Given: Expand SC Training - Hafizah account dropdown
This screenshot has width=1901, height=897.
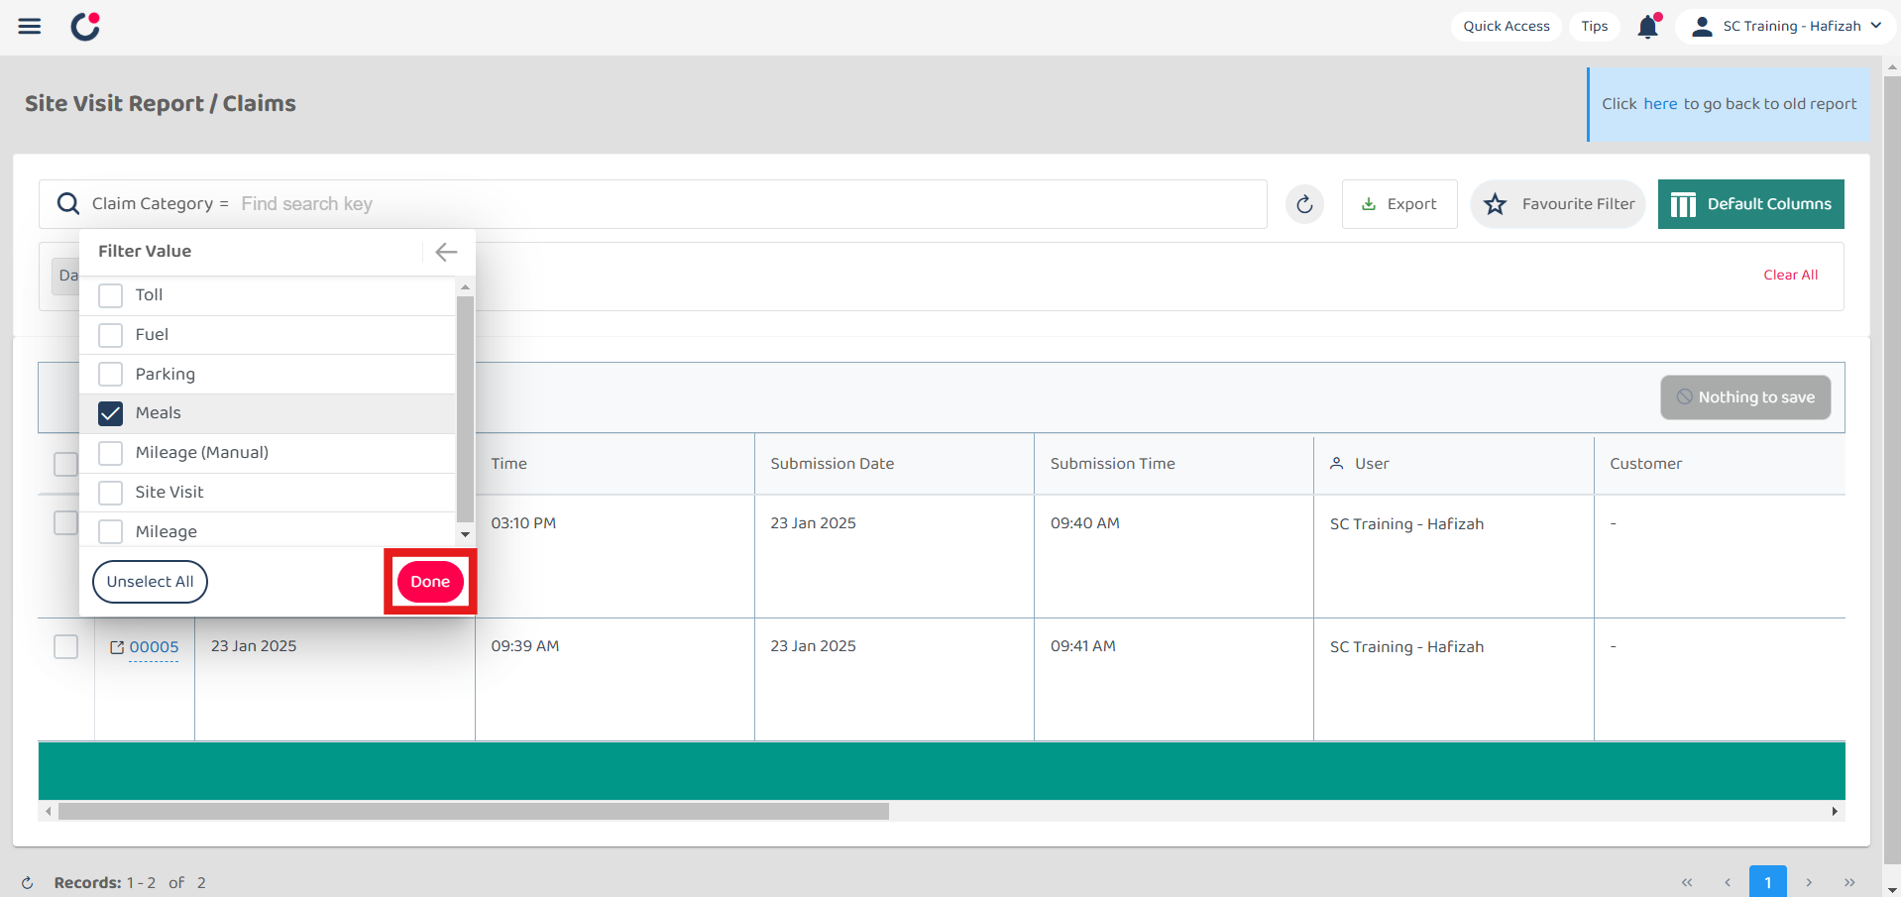Looking at the screenshot, I should [1786, 26].
